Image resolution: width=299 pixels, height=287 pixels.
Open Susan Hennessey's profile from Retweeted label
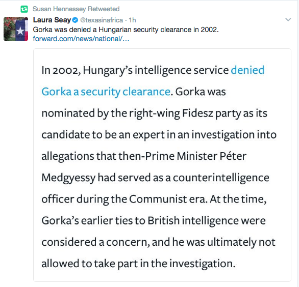(x=76, y=9)
